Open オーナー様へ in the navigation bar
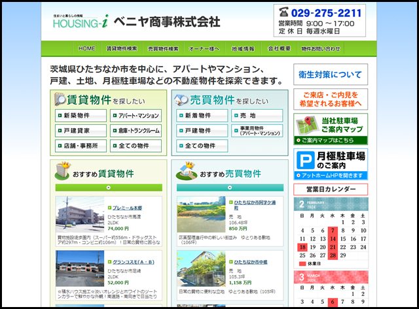 (204, 48)
